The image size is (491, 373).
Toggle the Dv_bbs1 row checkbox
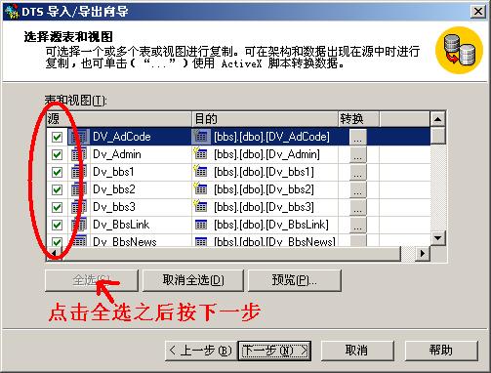click(x=57, y=172)
